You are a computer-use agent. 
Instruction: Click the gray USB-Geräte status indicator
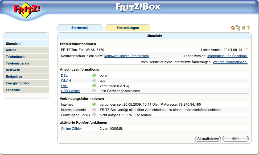(94, 91)
